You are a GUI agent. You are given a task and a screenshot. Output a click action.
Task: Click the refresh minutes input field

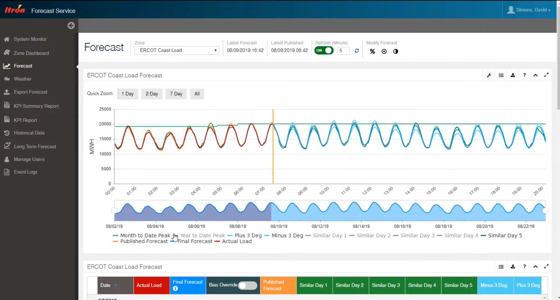coord(343,51)
